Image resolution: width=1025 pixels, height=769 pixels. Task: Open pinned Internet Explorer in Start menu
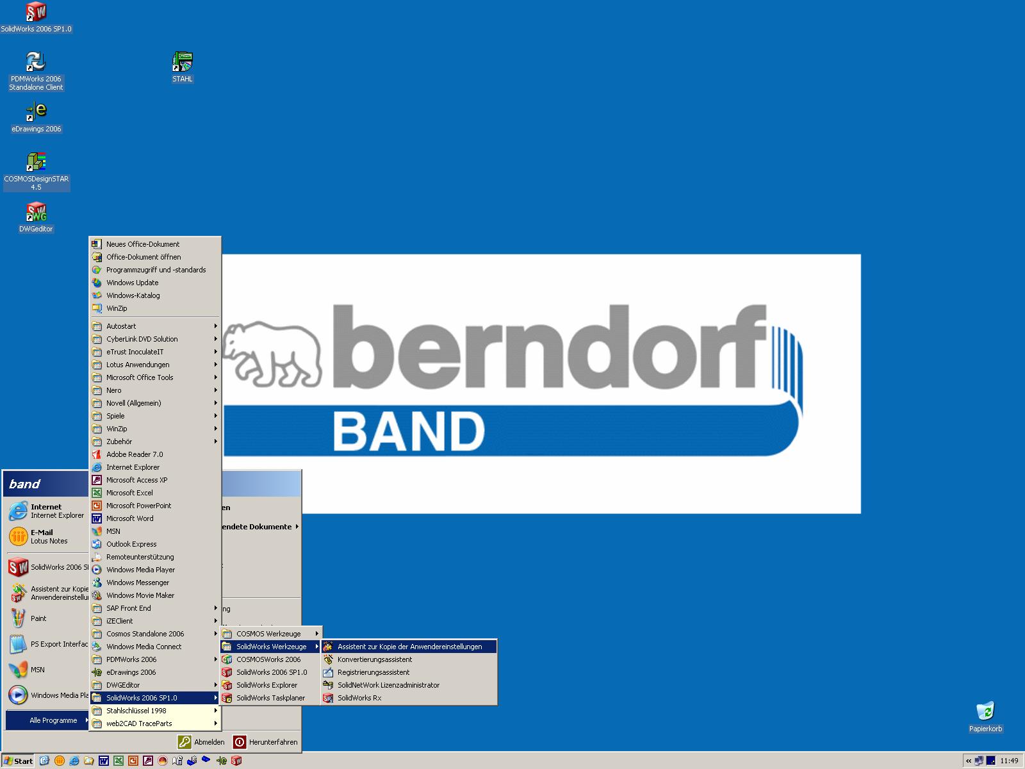pyautogui.click(x=47, y=511)
